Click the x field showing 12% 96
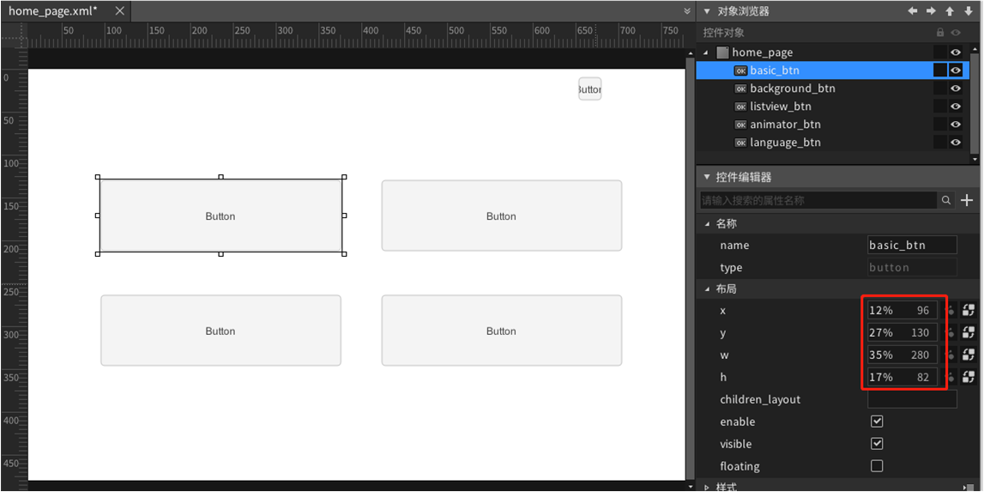Viewport: 984px width, 492px height. point(902,311)
